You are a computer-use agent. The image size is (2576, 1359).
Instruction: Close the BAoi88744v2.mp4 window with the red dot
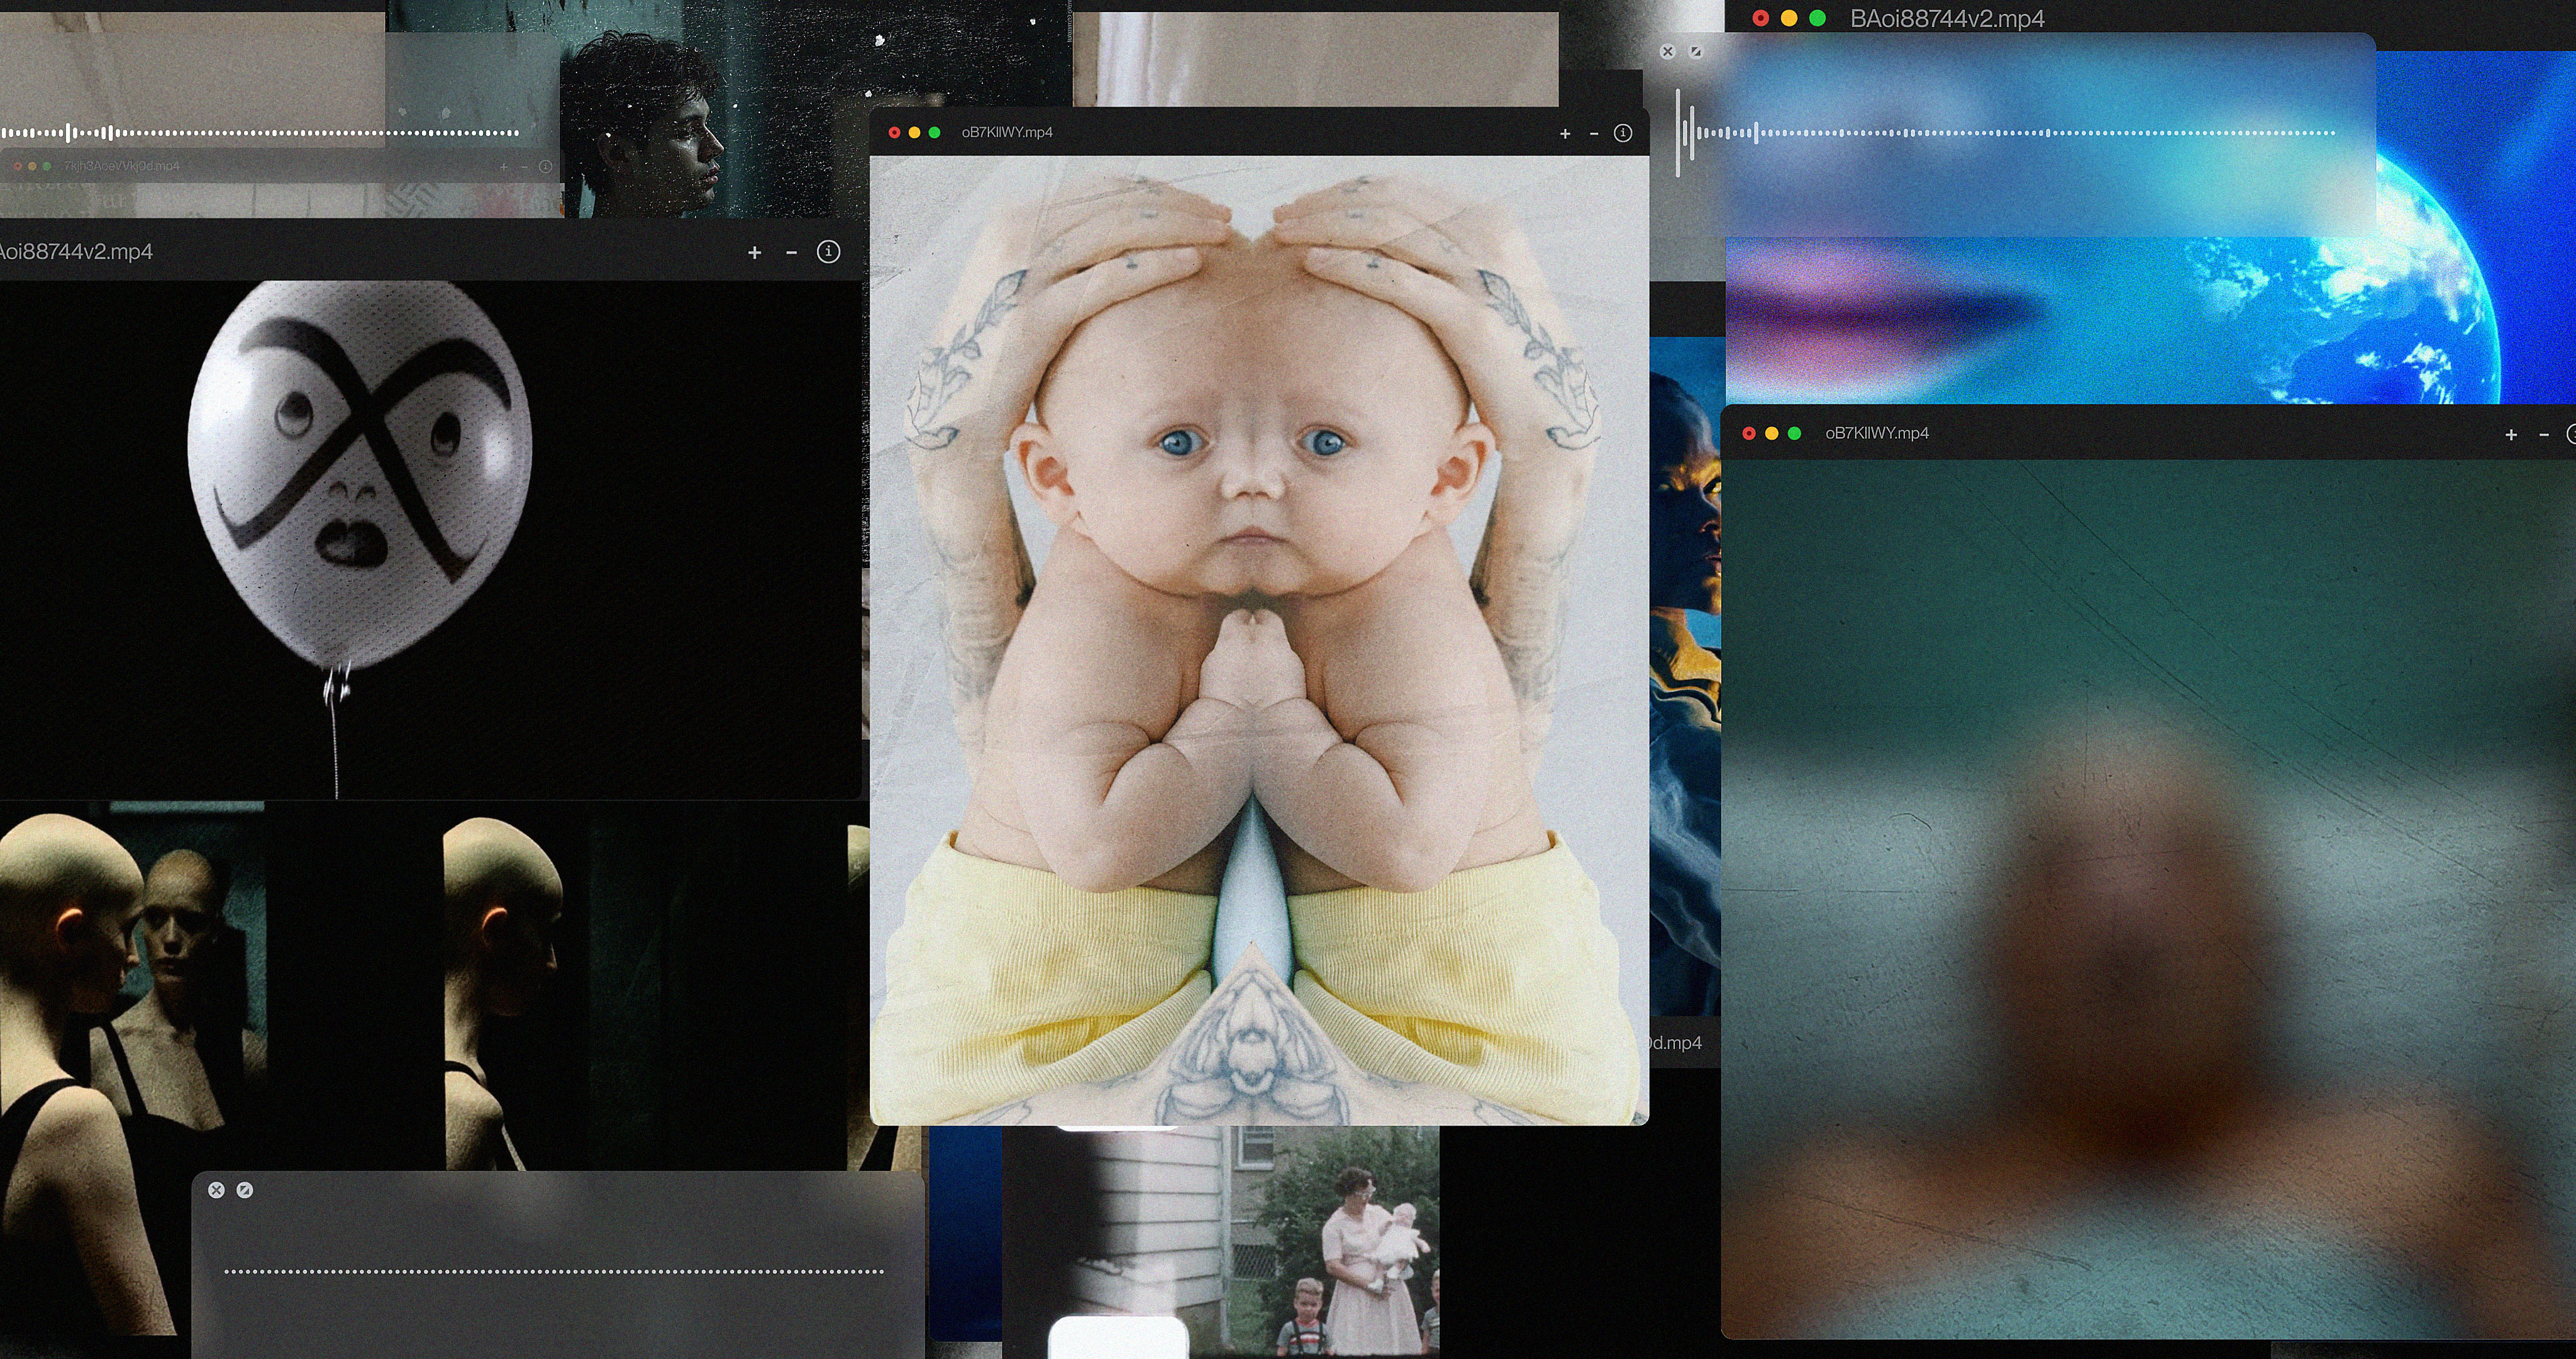[x=1761, y=18]
